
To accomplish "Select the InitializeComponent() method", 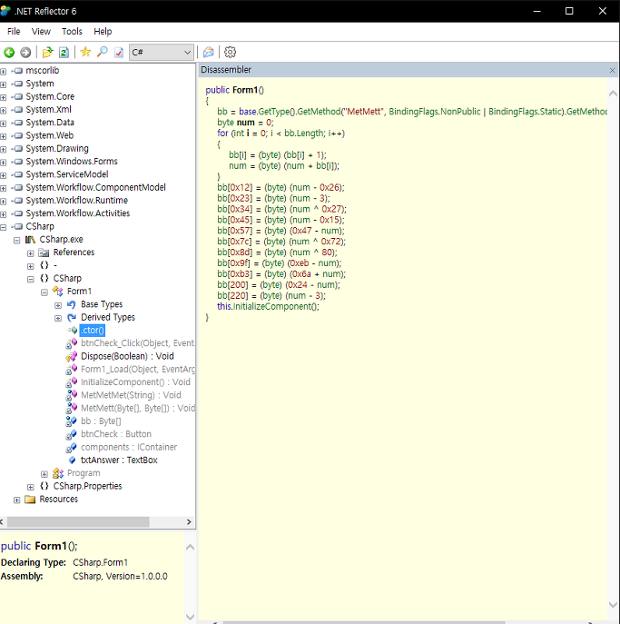I will pos(135,382).
